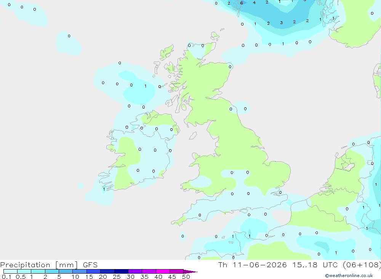Open the weatheronline.co.uk copyright link
This screenshot has width=381, height=279.
pos(349,276)
